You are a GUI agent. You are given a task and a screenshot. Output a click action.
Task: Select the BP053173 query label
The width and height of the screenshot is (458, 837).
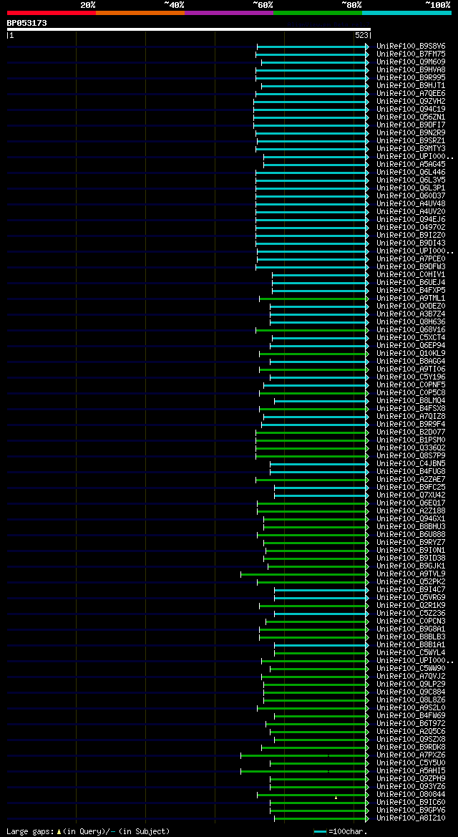click(x=26, y=23)
